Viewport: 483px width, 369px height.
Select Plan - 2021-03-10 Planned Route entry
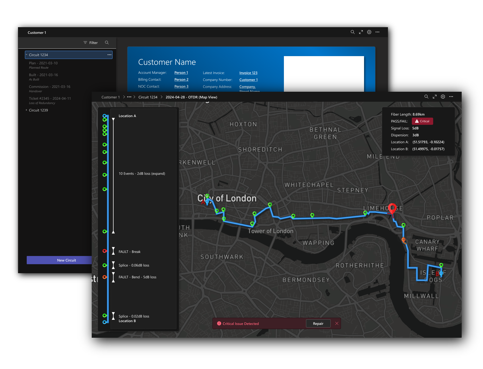pyautogui.click(x=43, y=65)
